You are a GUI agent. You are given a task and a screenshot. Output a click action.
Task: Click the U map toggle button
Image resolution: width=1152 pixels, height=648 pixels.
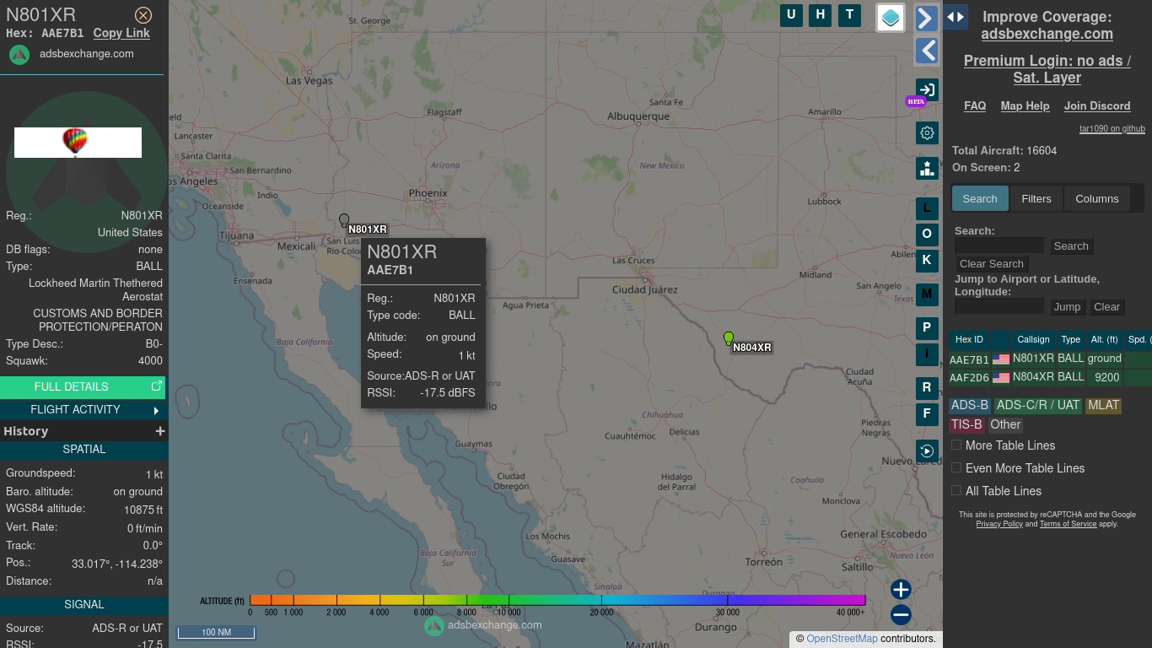tap(791, 14)
